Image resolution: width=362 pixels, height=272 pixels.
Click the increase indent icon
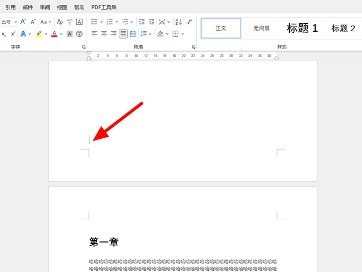click(x=152, y=22)
